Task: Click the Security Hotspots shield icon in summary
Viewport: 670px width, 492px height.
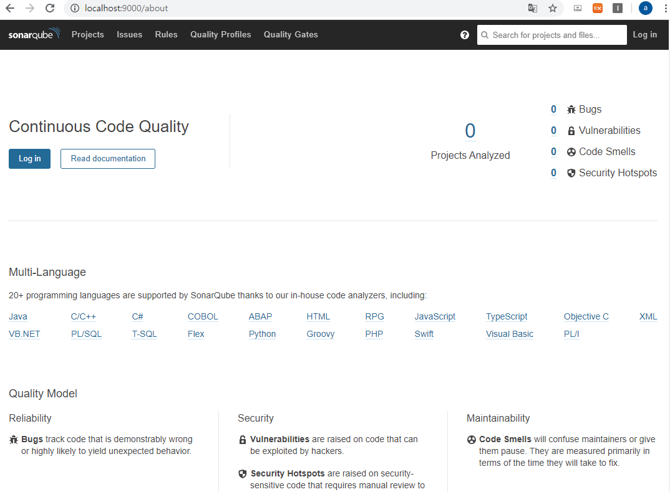Action: pos(571,173)
